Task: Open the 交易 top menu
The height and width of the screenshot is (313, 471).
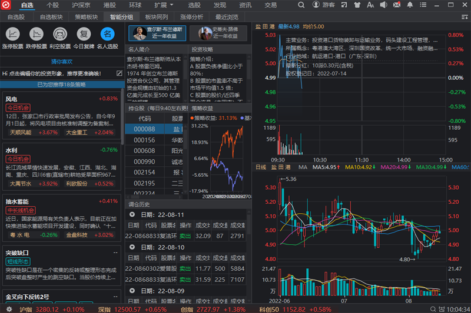Action: click(270, 5)
